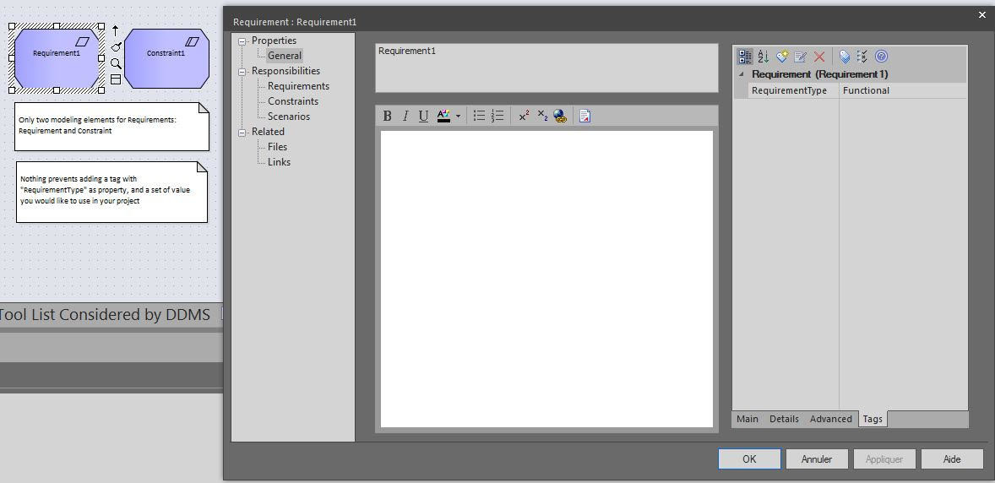995x483 pixels.
Task: Apply subscript formatting
Action: (x=542, y=116)
